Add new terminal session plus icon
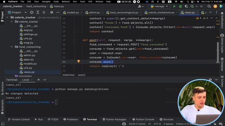Viewport: 225px width, 126px height. [38, 80]
